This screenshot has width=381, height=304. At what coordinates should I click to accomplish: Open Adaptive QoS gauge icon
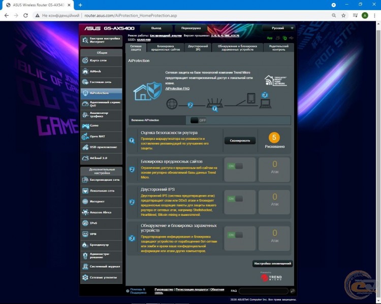click(x=85, y=104)
